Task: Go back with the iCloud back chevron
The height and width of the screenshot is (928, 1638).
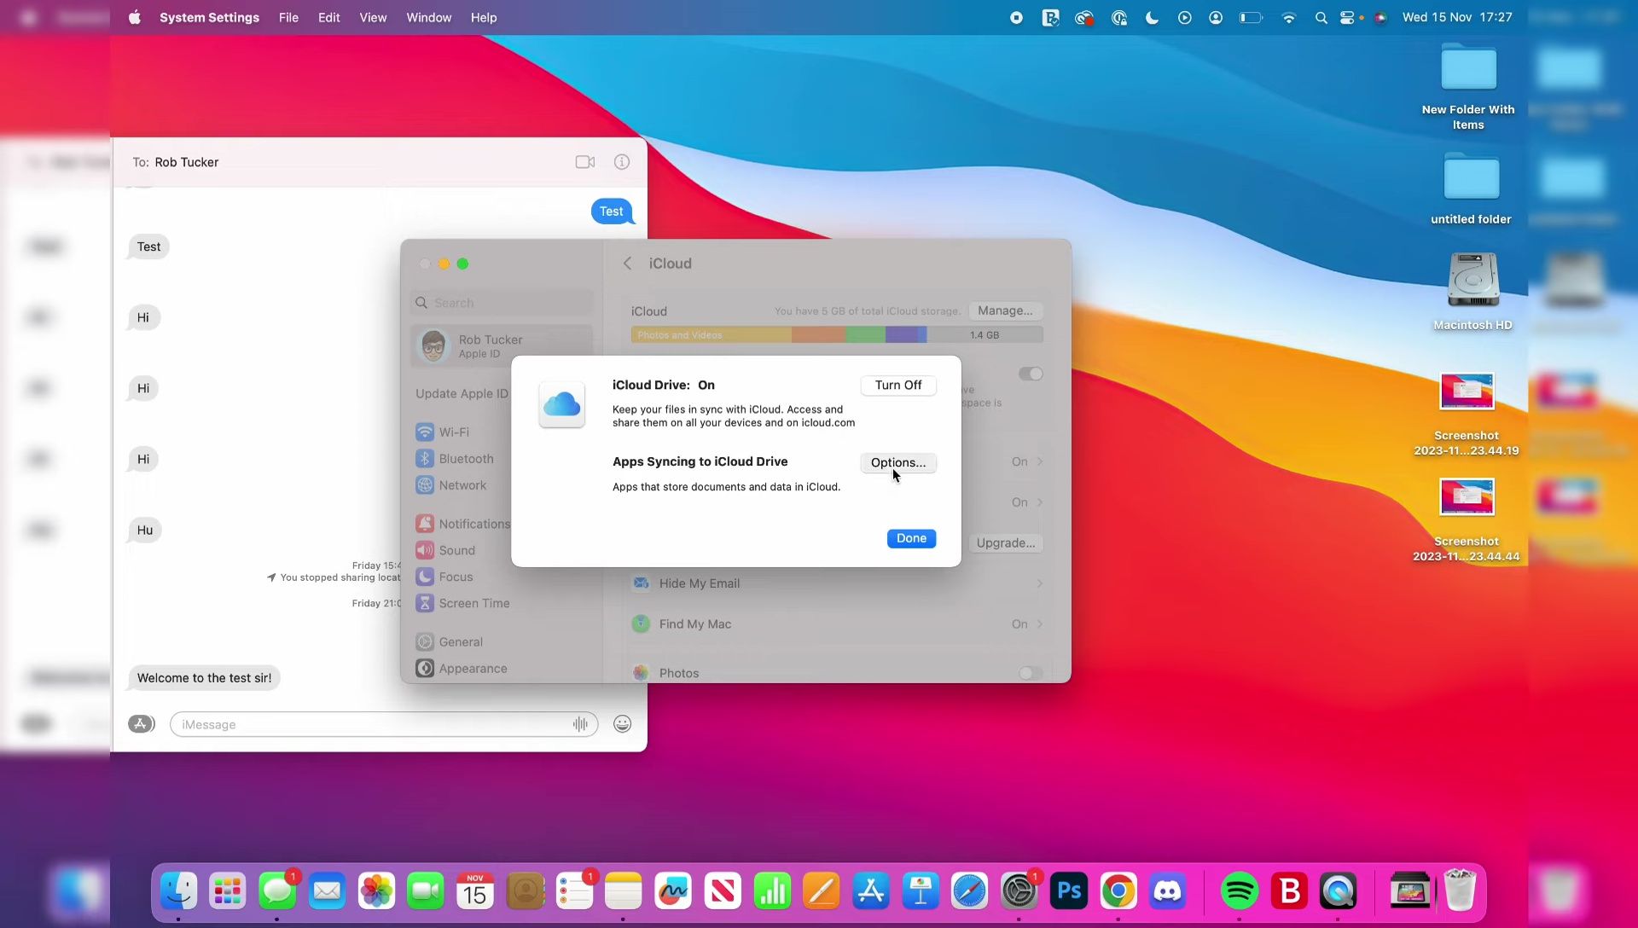Action: click(627, 264)
